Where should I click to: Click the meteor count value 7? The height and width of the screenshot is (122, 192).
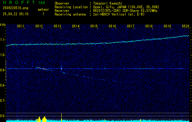click(x=43, y=14)
